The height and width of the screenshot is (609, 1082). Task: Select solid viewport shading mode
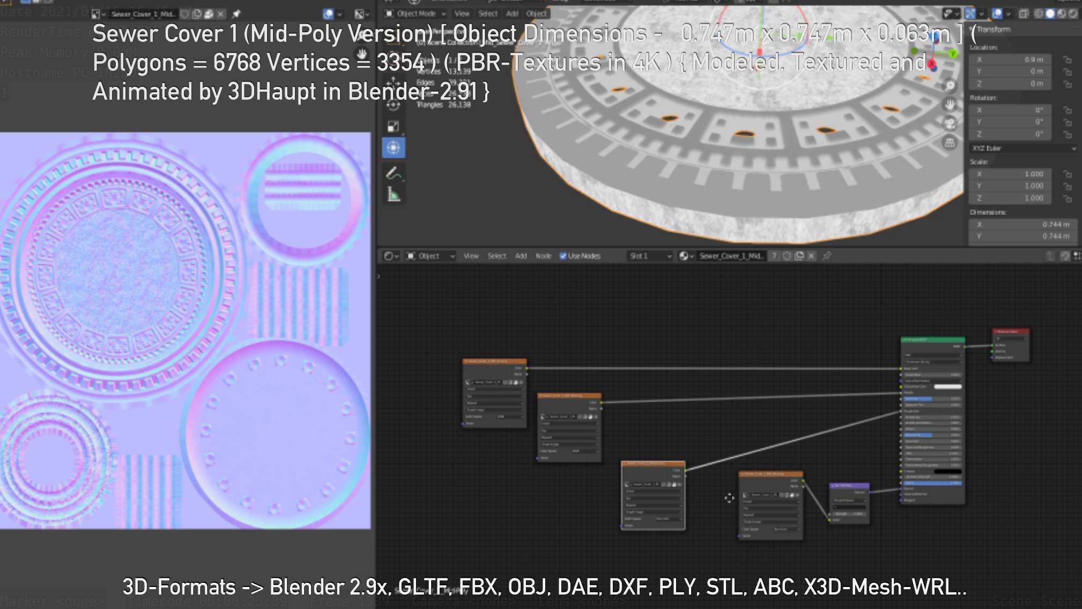coord(1050,14)
